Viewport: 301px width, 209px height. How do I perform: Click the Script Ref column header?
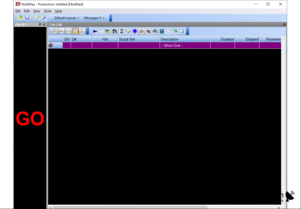(x=139, y=39)
